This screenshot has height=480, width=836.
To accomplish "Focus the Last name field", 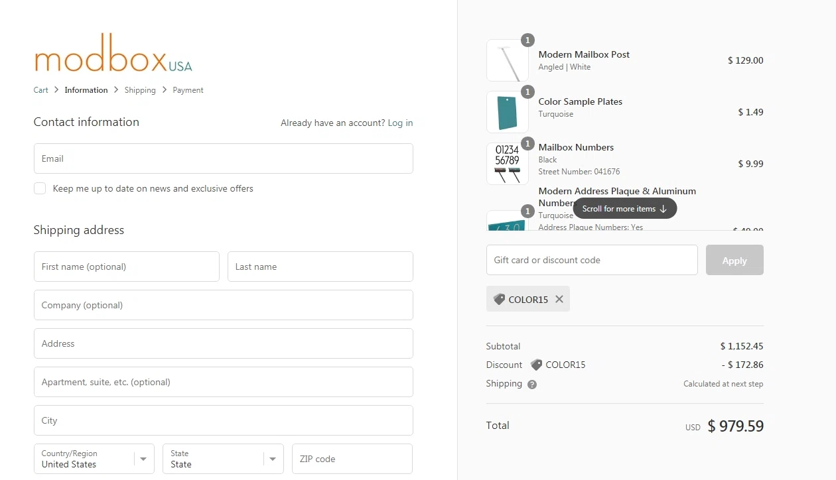I will (x=320, y=267).
